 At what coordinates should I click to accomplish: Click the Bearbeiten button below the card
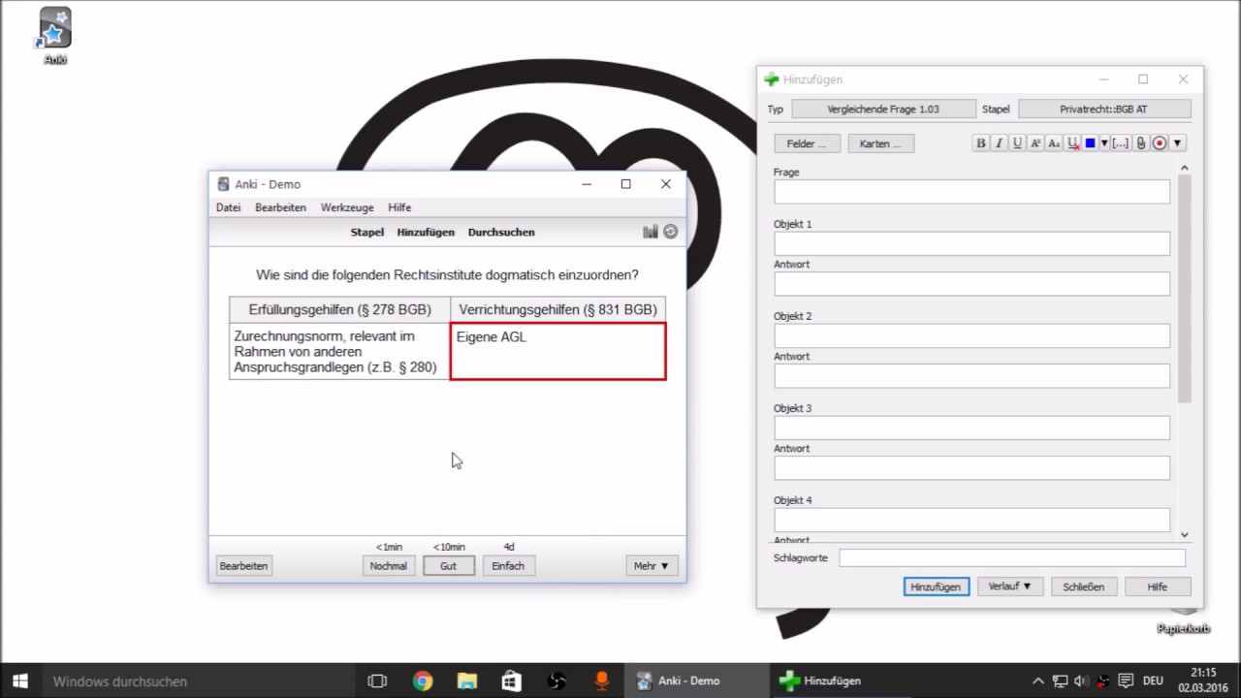pyautogui.click(x=243, y=566)
